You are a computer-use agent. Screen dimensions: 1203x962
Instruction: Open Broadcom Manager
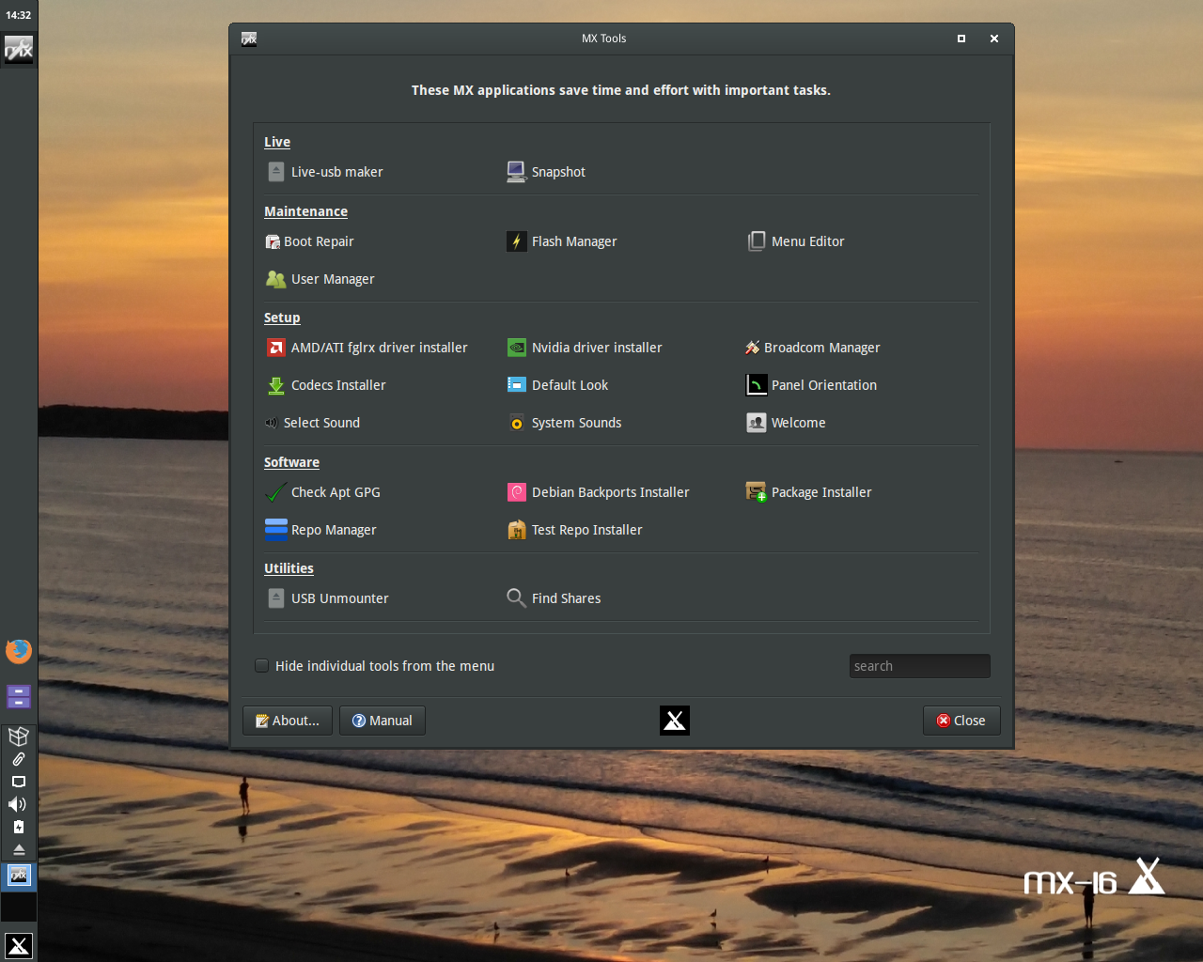click(814, 348)
